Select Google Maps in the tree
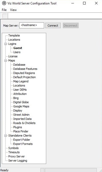The image size is (102, 172). (21, 106)
